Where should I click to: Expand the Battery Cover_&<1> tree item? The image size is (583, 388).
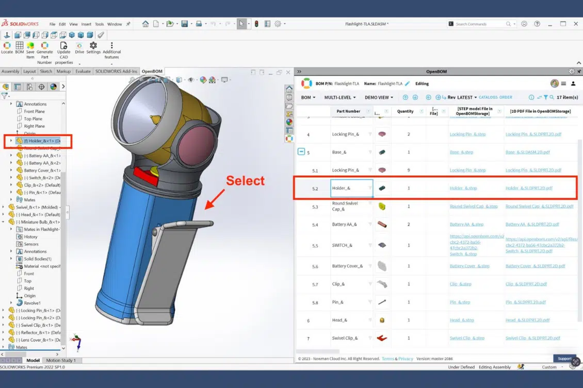[11, 170]
